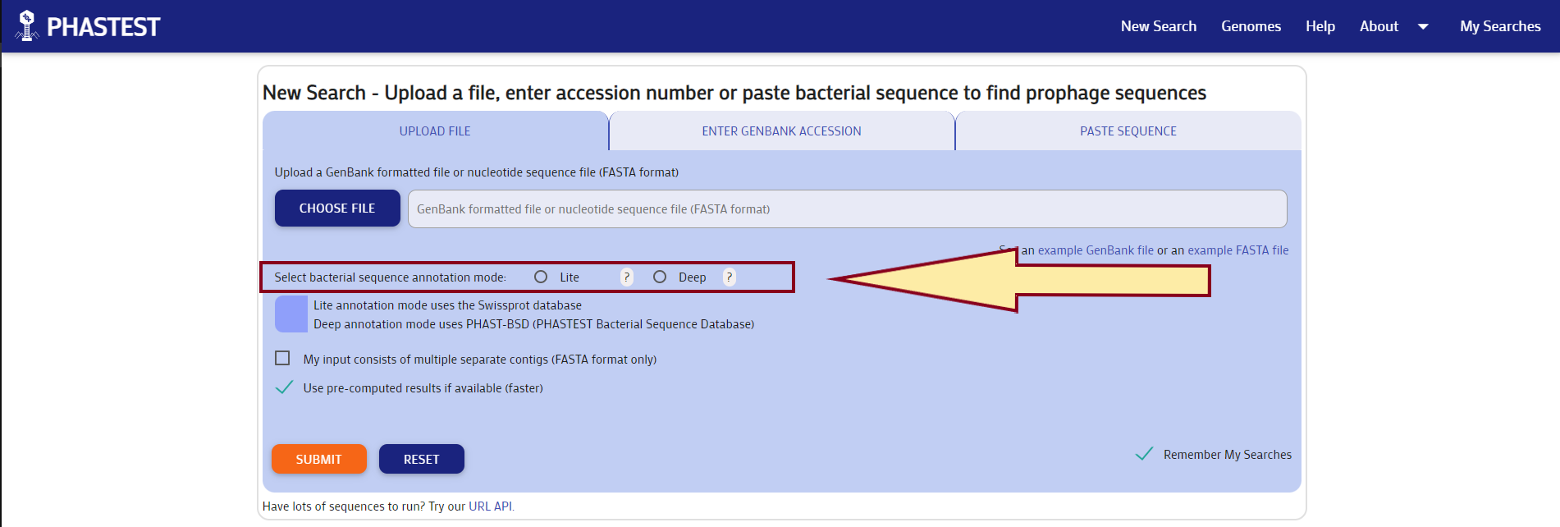Viewport: 1560px width, 527px height.
Task: Click the file name input field
Action: coord(847,209)
